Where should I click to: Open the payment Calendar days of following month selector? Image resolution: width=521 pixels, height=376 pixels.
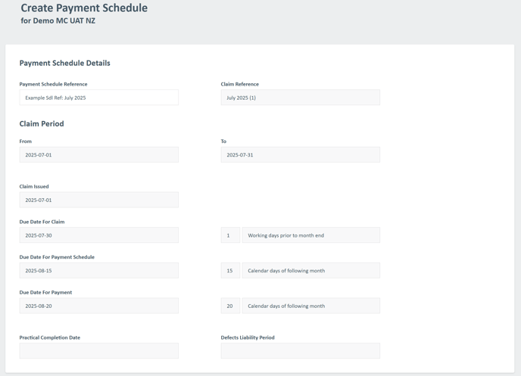pos(311,306)
